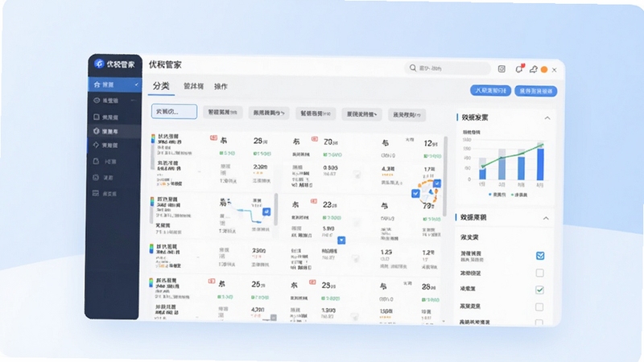Click the vertical scrollbar right of the card grid
The width and height of the screenshot is (644, 362).
pyautogui.click(x=445, y=176)
